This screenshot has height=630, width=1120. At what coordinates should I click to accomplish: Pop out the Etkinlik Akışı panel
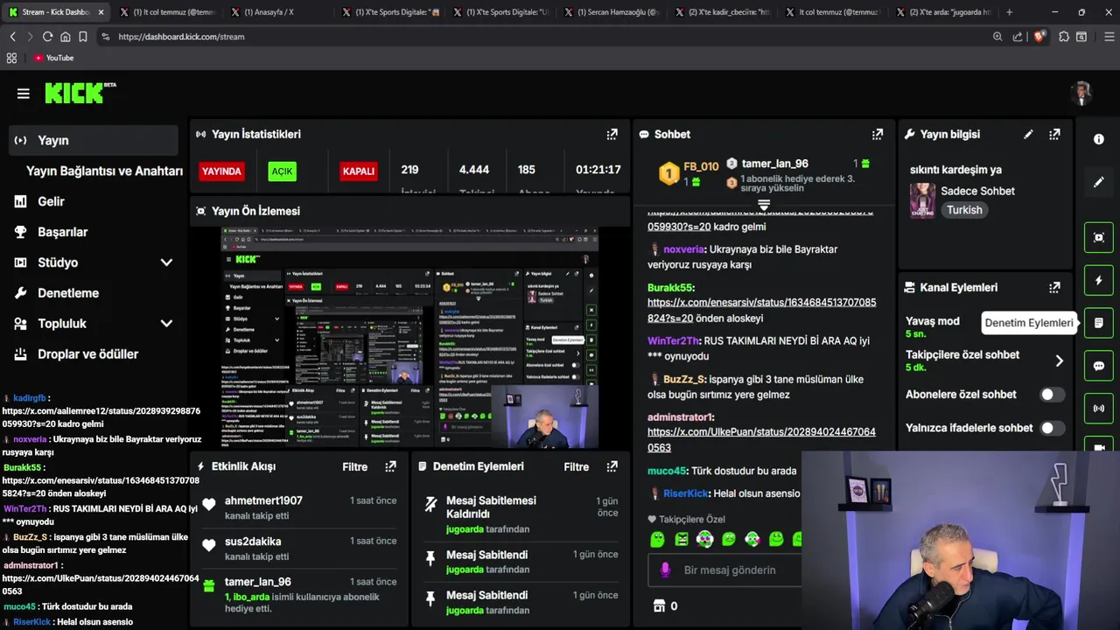pos(390,466)
